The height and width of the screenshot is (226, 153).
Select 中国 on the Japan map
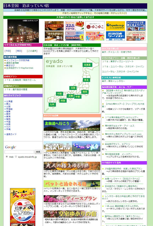(59, 94)
